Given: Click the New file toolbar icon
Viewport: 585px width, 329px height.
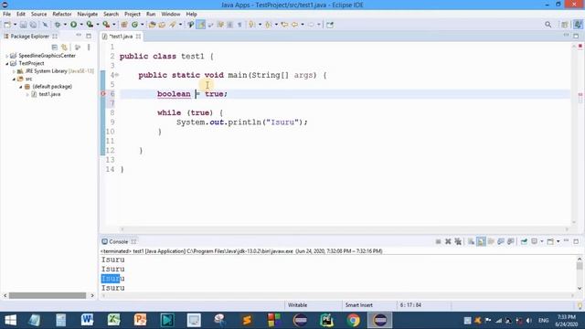Looking at the screenshot, I should (7, 25).
